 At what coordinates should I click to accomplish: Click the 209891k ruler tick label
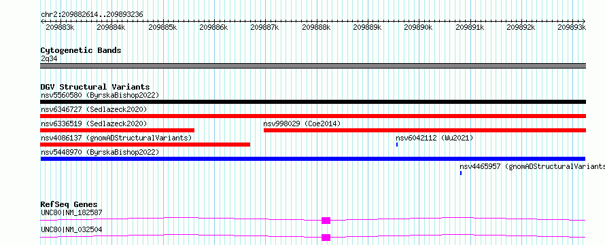point(470,27)
